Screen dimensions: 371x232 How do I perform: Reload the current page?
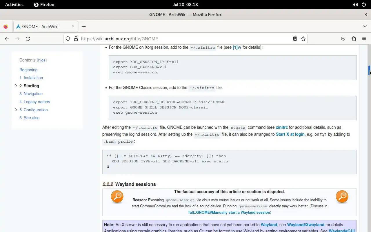click(x=28, y=39)
